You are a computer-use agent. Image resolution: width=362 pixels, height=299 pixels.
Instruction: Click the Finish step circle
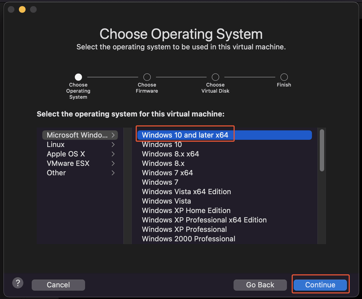pyautogui.click(x=284, y=77)
